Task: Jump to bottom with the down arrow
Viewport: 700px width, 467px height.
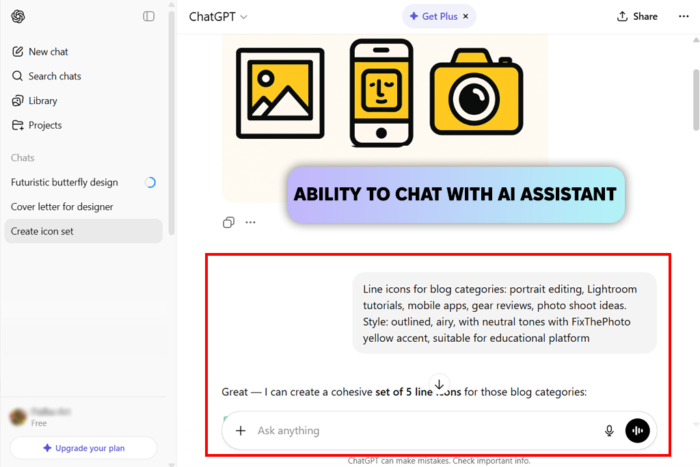Action: click(x=440, y=384)
